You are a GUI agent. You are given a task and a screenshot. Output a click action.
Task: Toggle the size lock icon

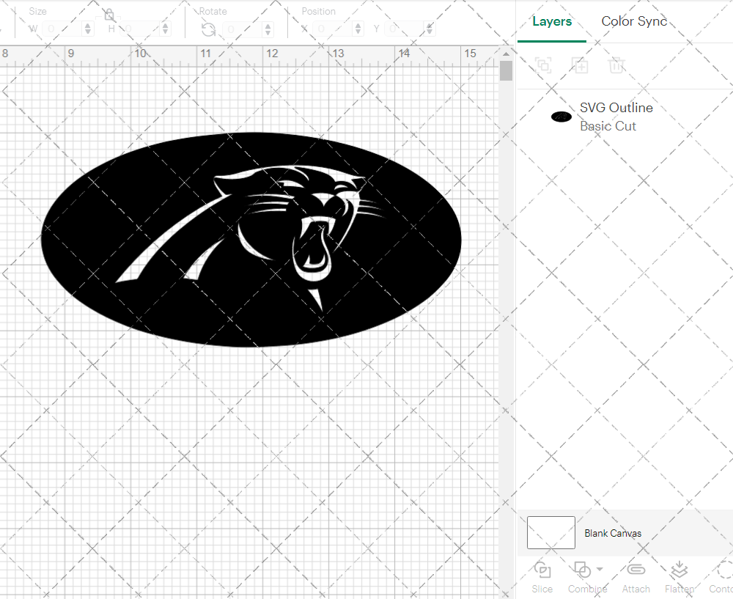109,15
